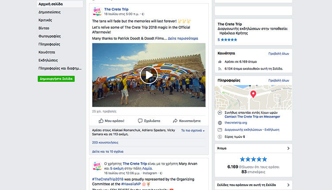
Task: Click the share arrow icon
Action: 175,121
